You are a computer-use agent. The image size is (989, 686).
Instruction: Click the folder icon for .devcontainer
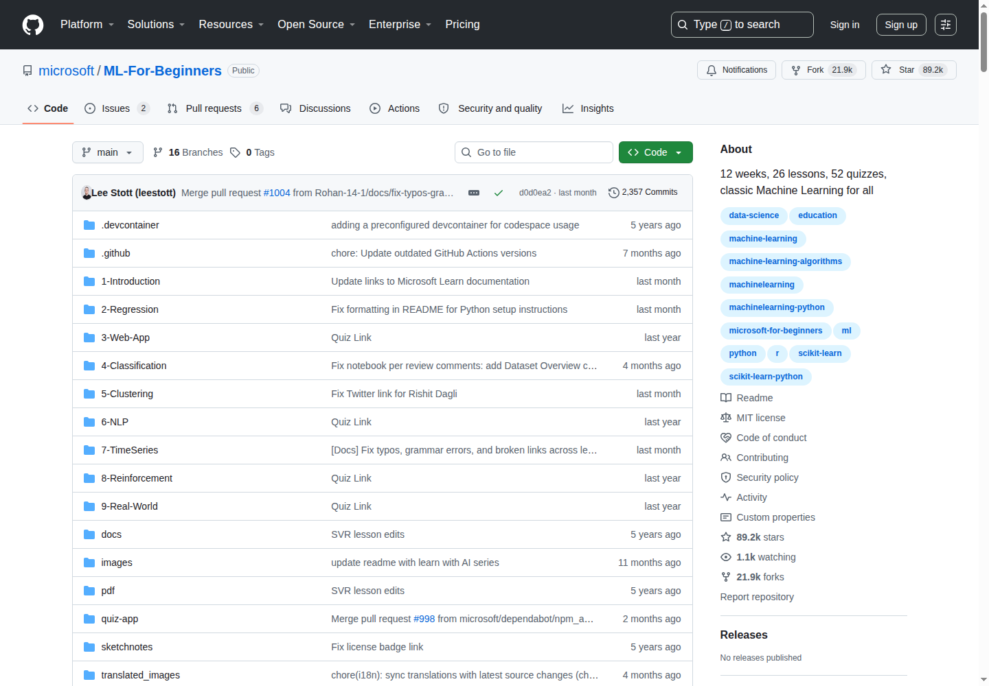pos(89,225)
